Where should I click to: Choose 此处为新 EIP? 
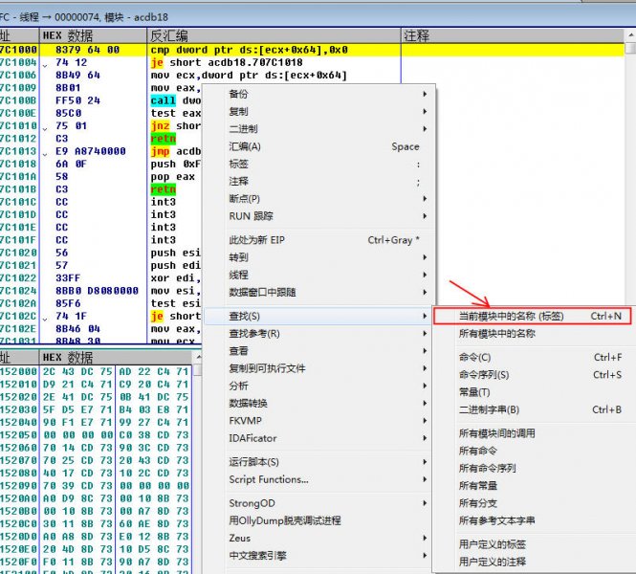[x=318, y=240]
